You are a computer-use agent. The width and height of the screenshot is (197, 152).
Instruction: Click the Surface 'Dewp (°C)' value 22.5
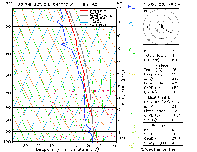(x=176, y=74)
